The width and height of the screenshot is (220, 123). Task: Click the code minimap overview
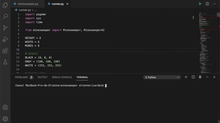click(x=207, y=42)
